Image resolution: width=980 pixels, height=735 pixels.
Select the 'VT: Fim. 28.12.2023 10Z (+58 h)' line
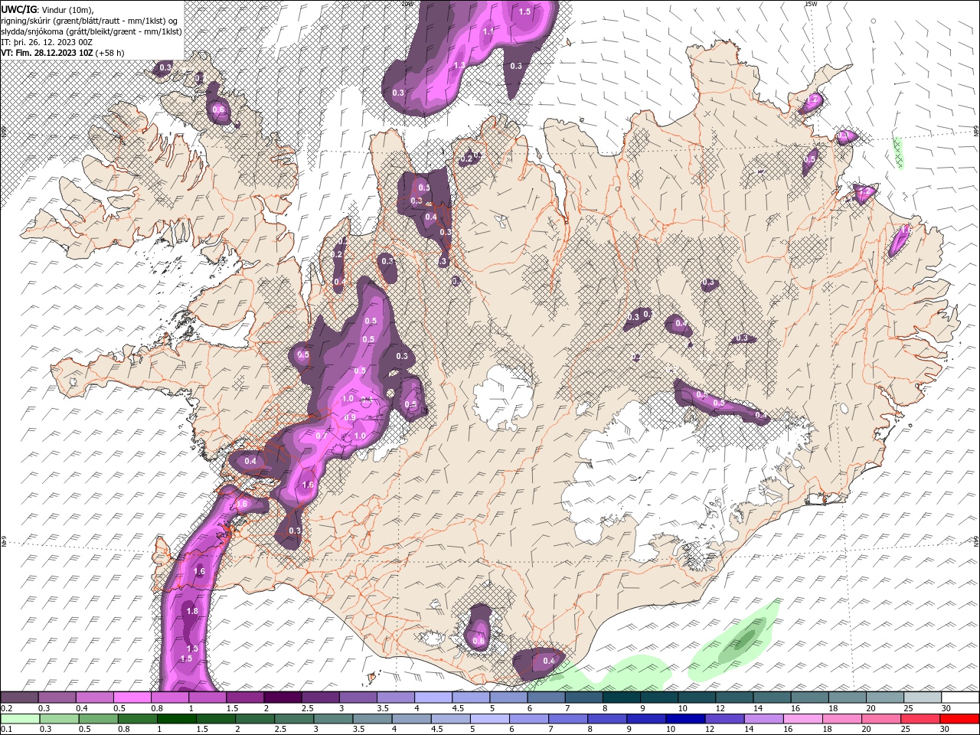click(63, 53)
